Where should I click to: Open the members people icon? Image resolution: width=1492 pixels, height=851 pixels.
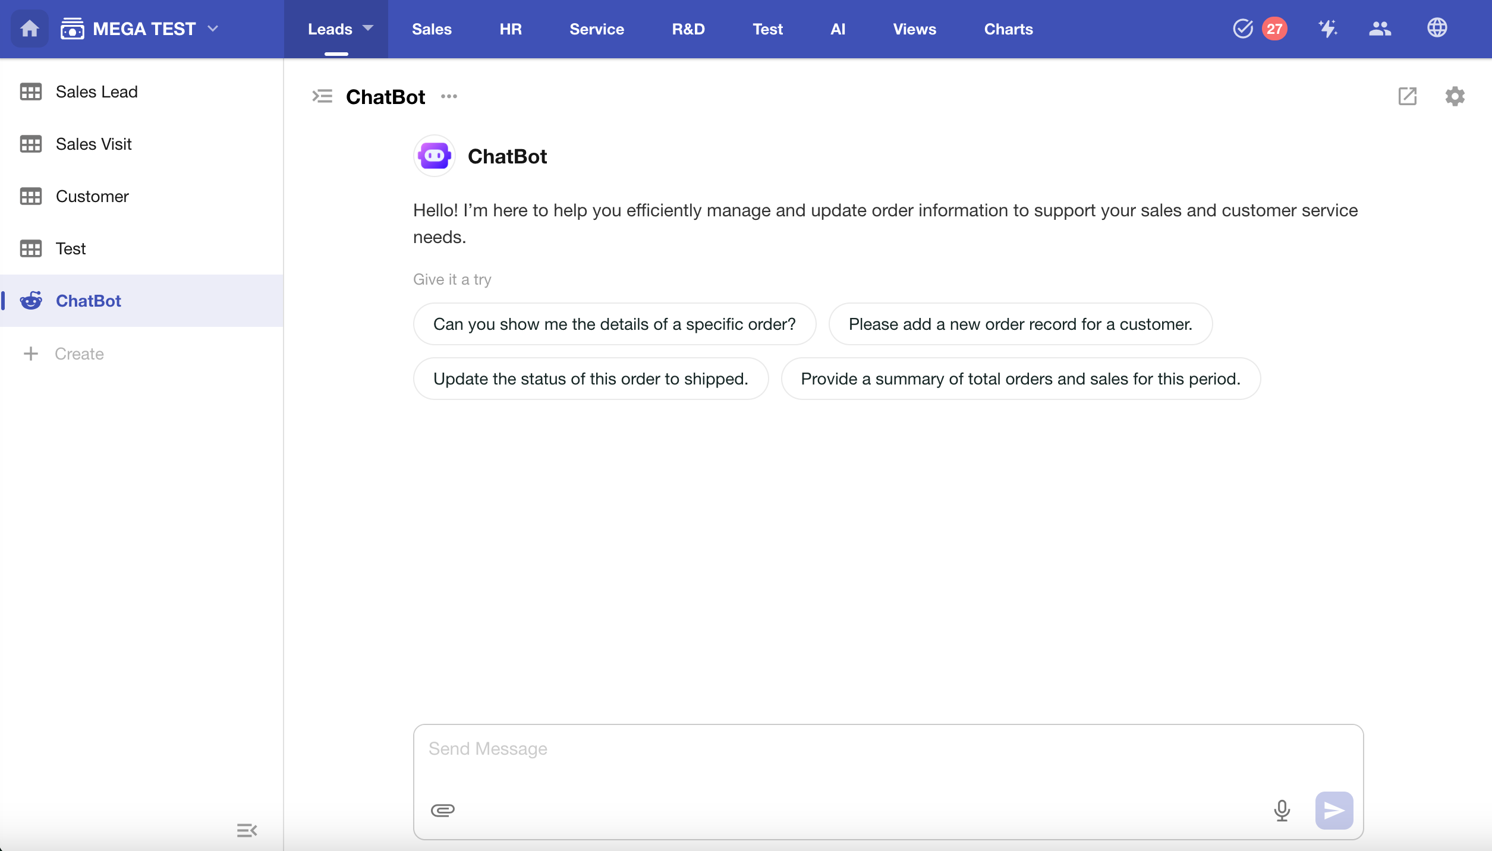tap(1380, 29)
